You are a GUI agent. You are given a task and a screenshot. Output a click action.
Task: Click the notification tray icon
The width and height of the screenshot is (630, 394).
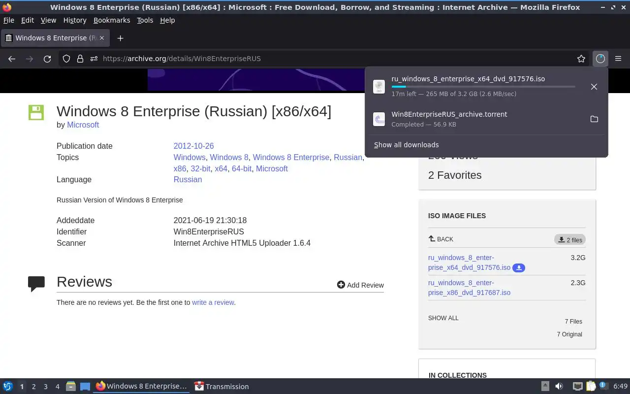(604, 387)
